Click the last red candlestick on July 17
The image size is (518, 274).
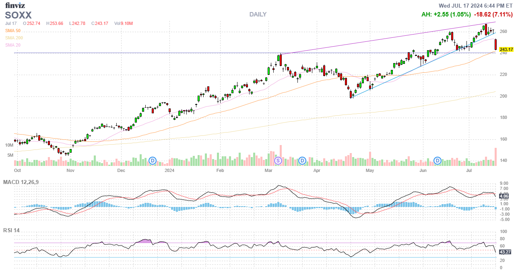click(495, 44)
